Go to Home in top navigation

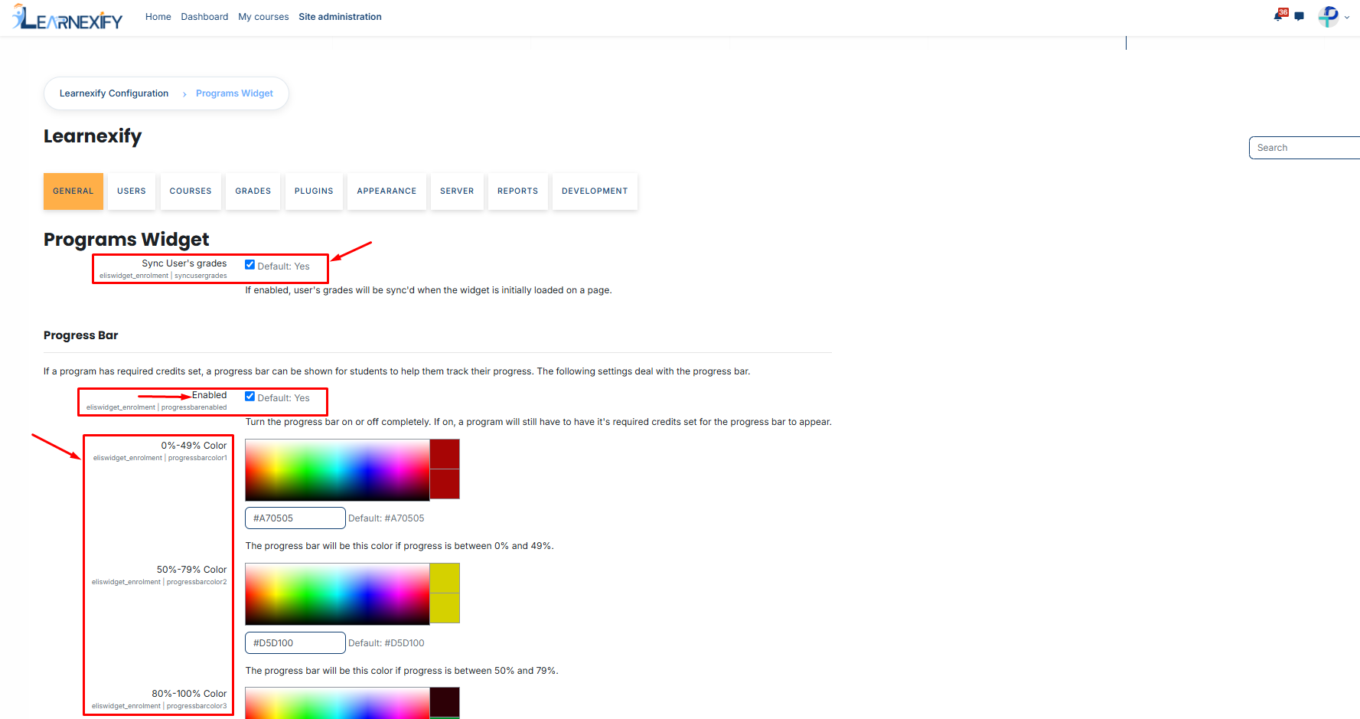point(158,17)
